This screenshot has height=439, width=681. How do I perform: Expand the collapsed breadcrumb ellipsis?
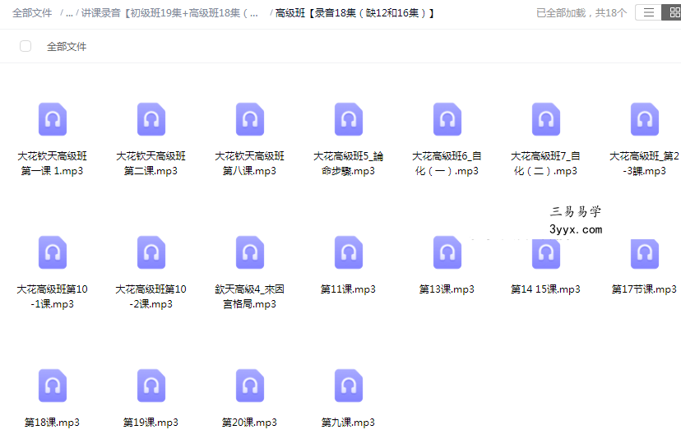pyautogui.click(x=69, y=13)
